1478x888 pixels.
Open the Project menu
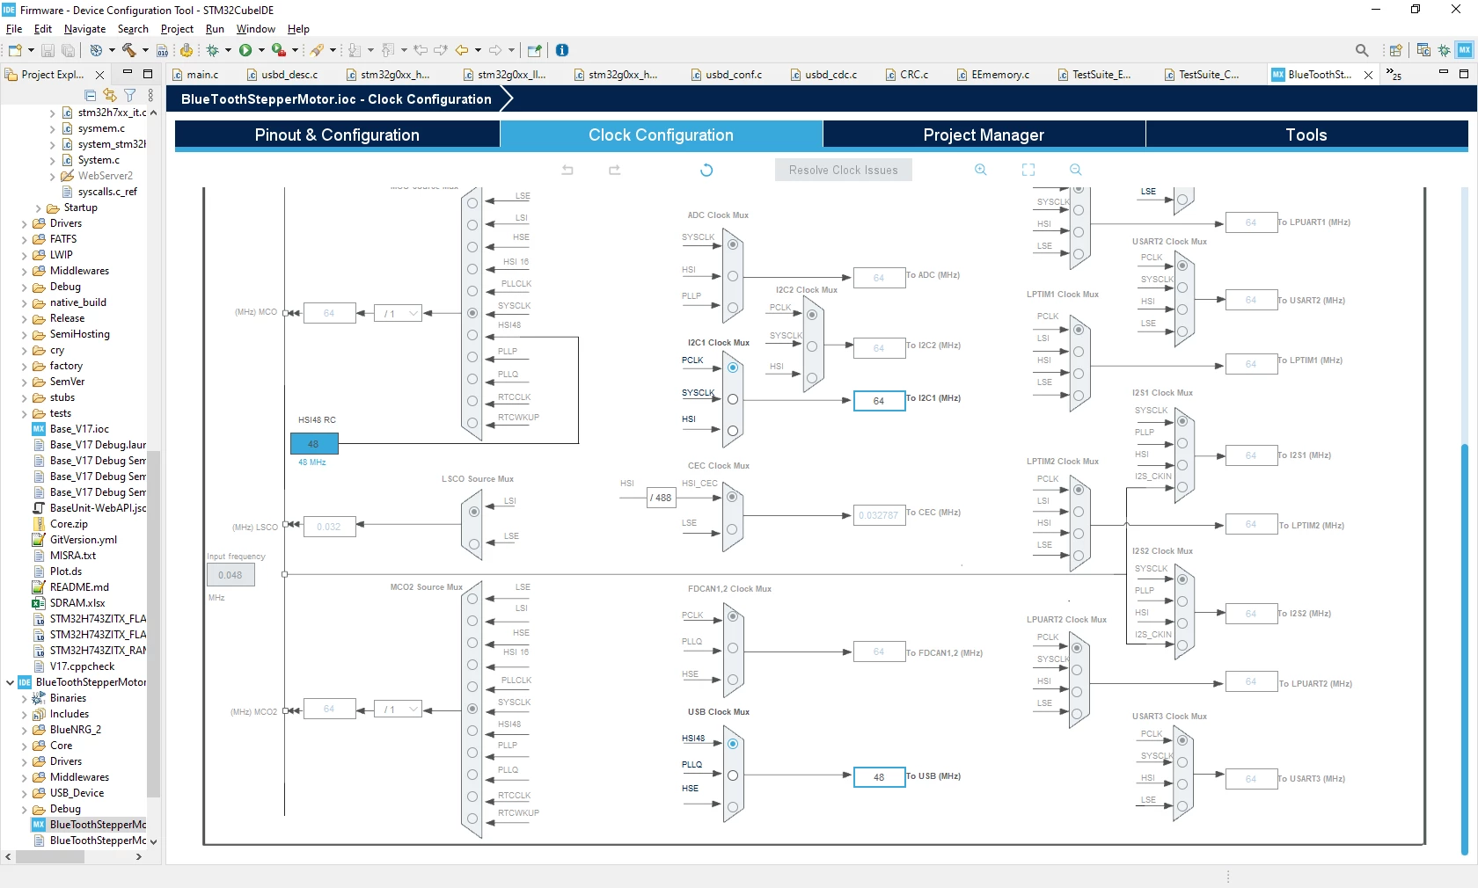point(177,29)
